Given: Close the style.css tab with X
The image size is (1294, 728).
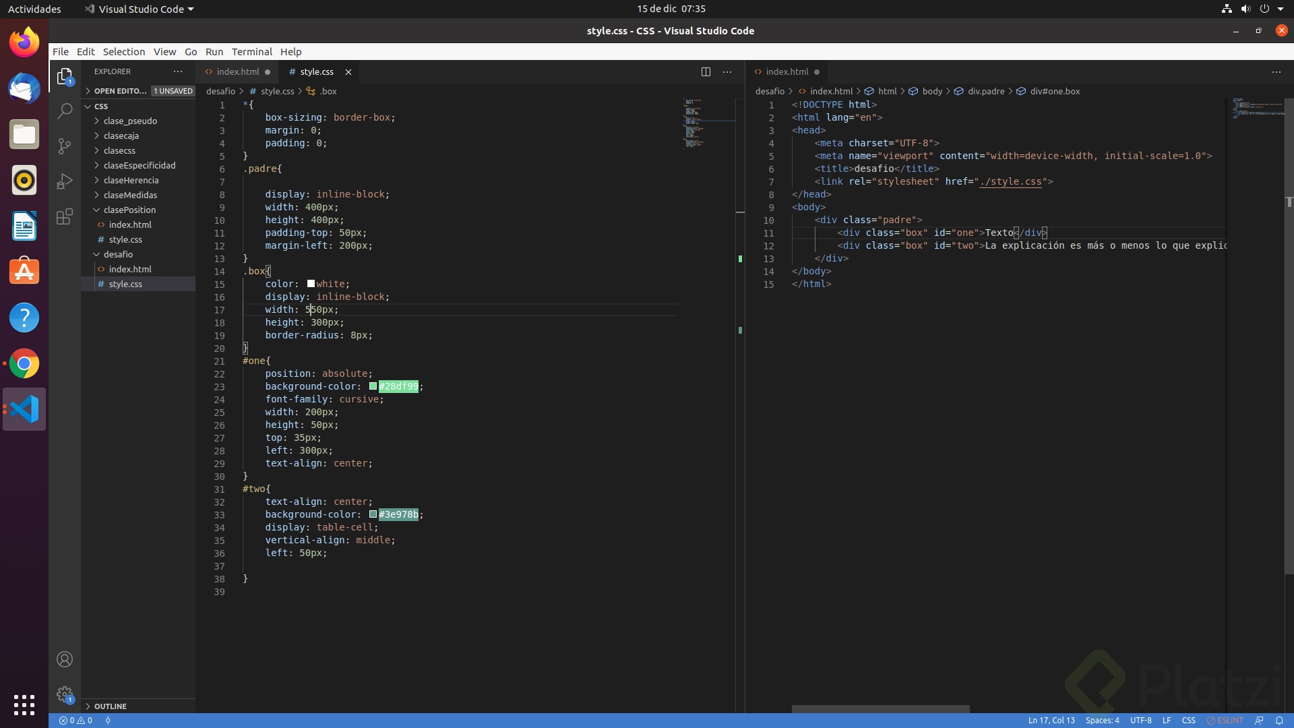Looking at the screenshot, I should point(348,72).
